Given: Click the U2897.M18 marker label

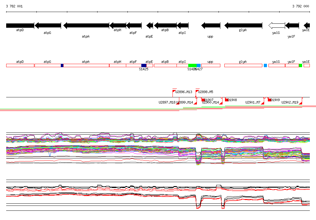Looking at the screenshot, I should tap(167, 102).
